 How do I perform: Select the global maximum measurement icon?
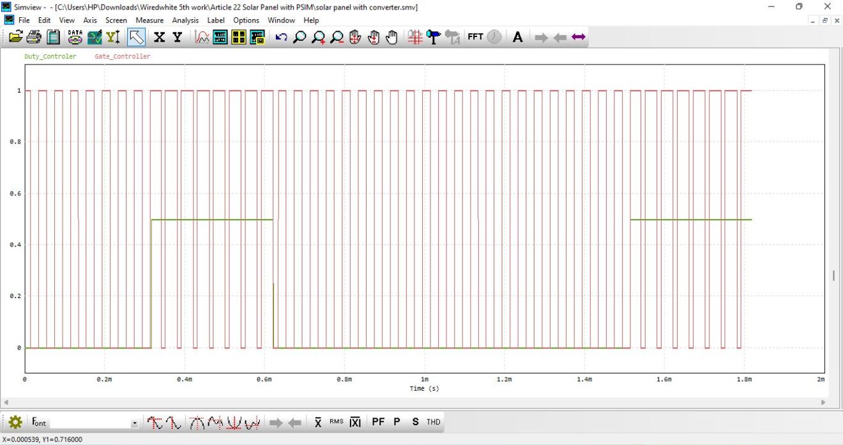pyautogui.click(x=197, y=421)
